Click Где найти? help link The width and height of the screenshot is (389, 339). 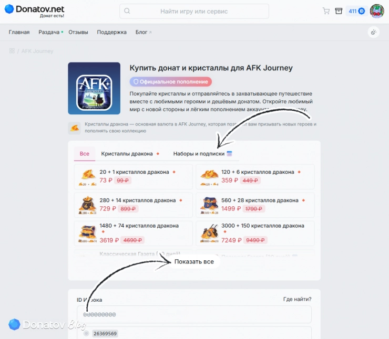tap(297, 299)
